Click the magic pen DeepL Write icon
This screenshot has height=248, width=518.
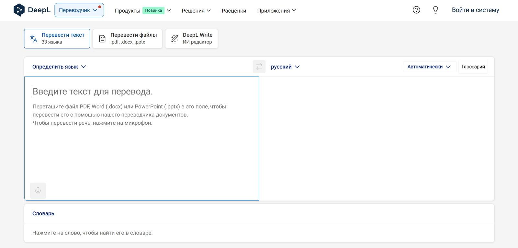[x=175, y=39]
